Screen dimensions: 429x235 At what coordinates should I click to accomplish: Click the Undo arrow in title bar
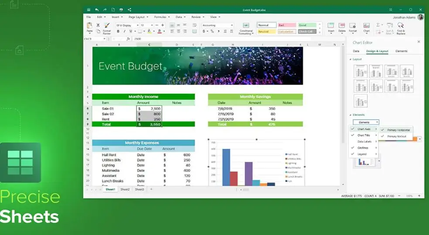click(97, 10)
